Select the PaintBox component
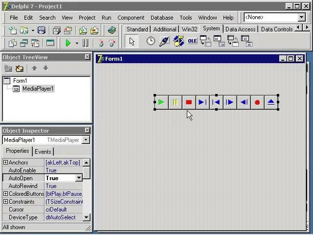The width and height of the screenshot is (313, 235). (164, 41)
